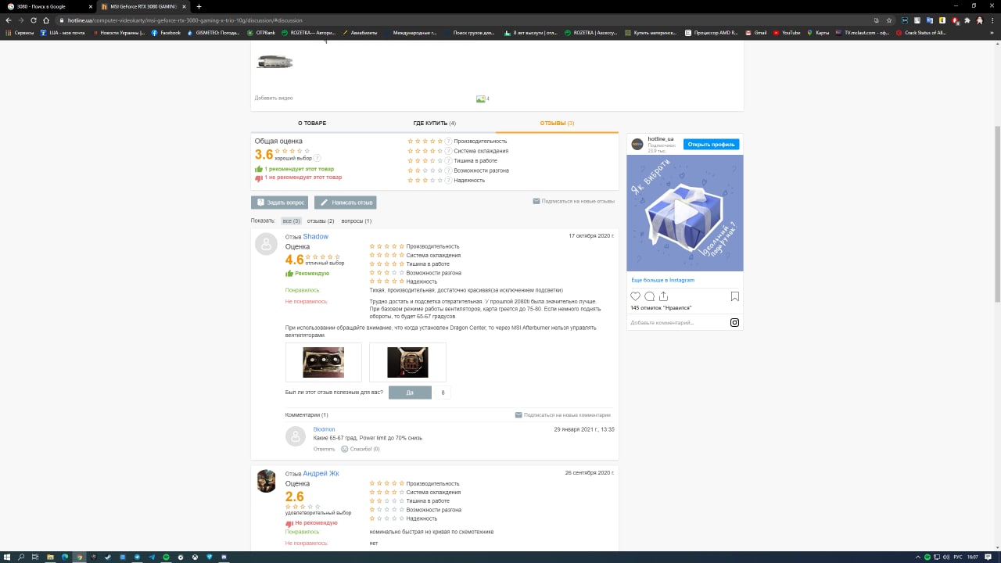Click help icon beside overall Система охлаждения rating
Screen dimensions: 1001x563
[448, 151]
